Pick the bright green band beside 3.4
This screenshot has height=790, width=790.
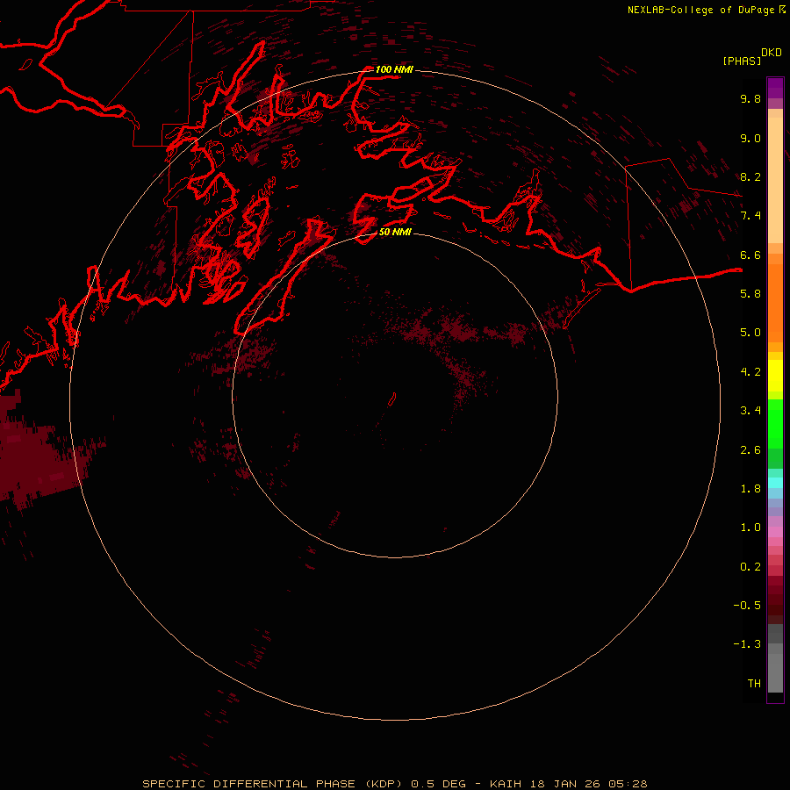[775, 424]
